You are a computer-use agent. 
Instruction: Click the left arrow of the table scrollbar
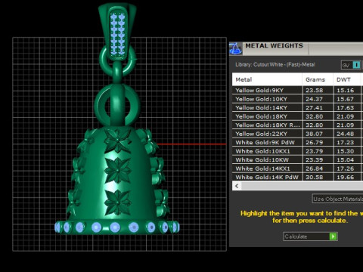(x=237, y=186)
